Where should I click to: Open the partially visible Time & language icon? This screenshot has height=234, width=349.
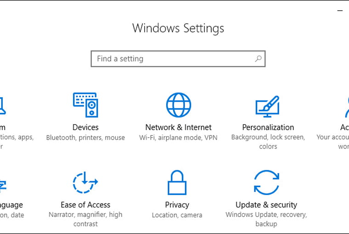point(2,184)
